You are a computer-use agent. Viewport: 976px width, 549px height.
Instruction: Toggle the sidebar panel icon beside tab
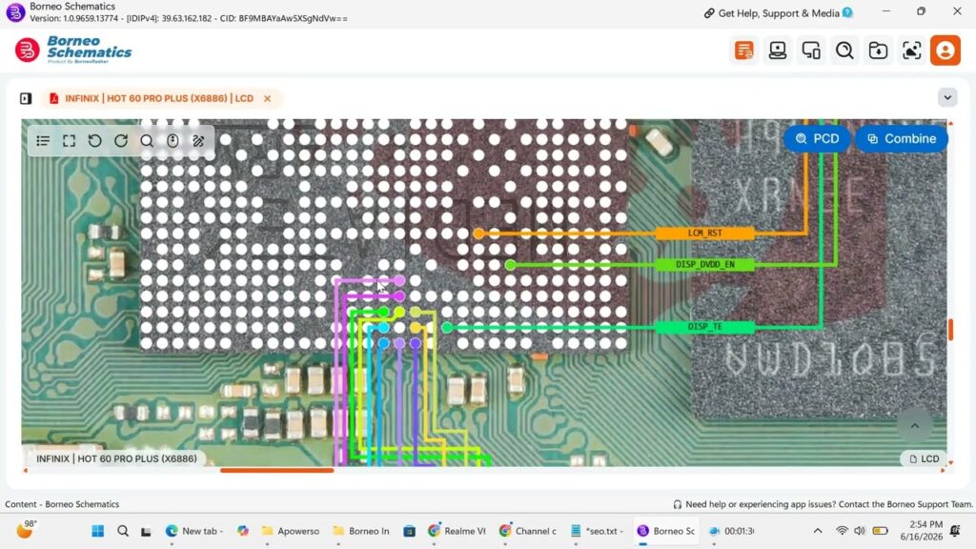26,98
